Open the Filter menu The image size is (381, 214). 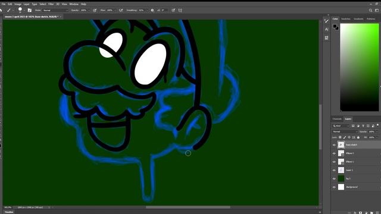pos(51,4)
